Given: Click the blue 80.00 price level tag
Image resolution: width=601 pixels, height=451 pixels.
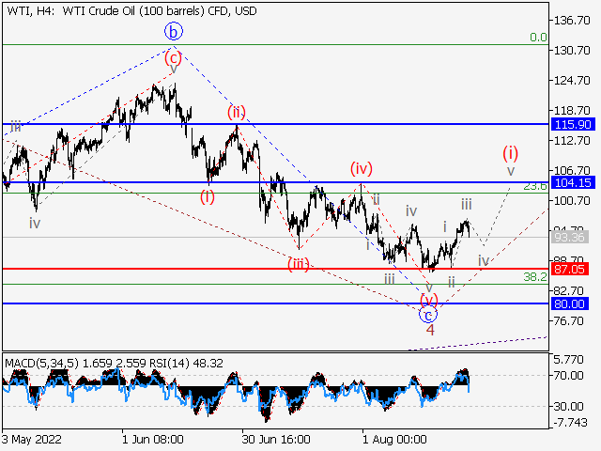Looking at the screenshot, I should (x=570, y=303).
